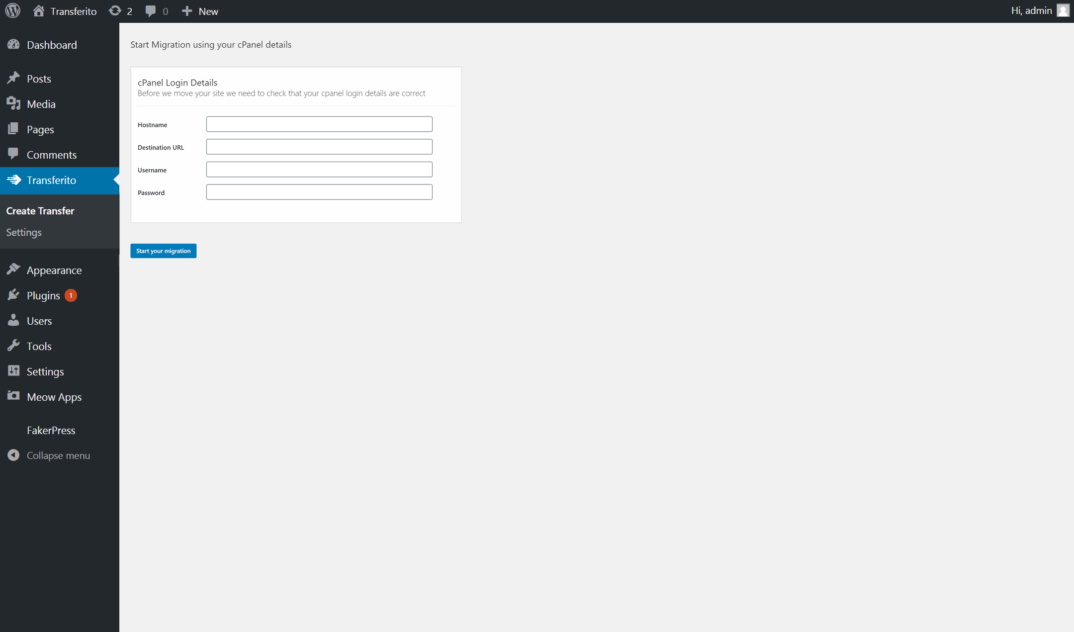Expand the Create Transfer section

(x=39, y=211)
